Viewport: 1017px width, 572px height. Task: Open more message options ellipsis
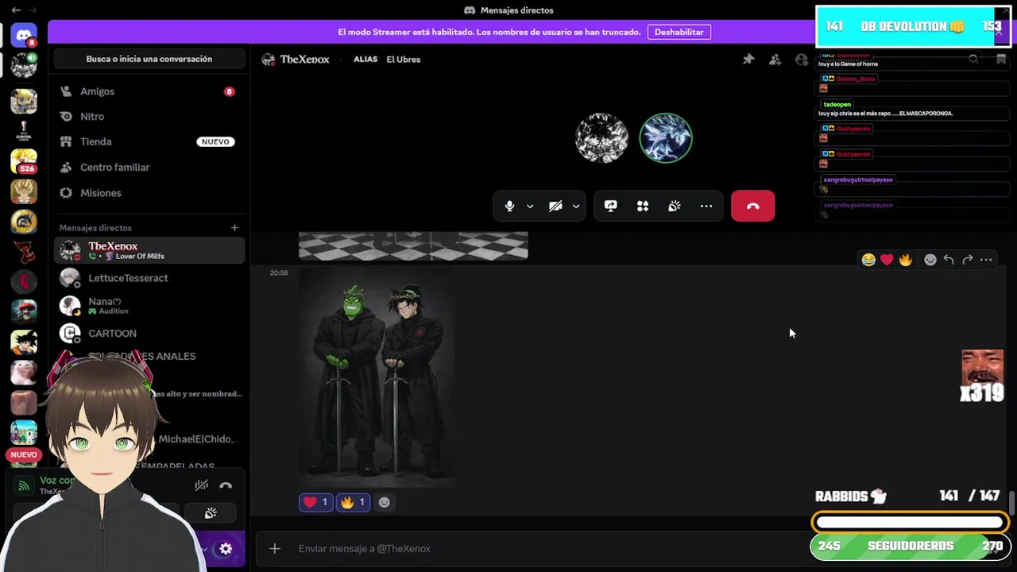coord(986,260)
